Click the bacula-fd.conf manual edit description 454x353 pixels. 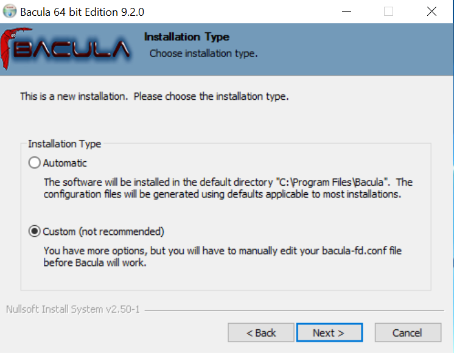pyautogui.click(x=222, y=257)
